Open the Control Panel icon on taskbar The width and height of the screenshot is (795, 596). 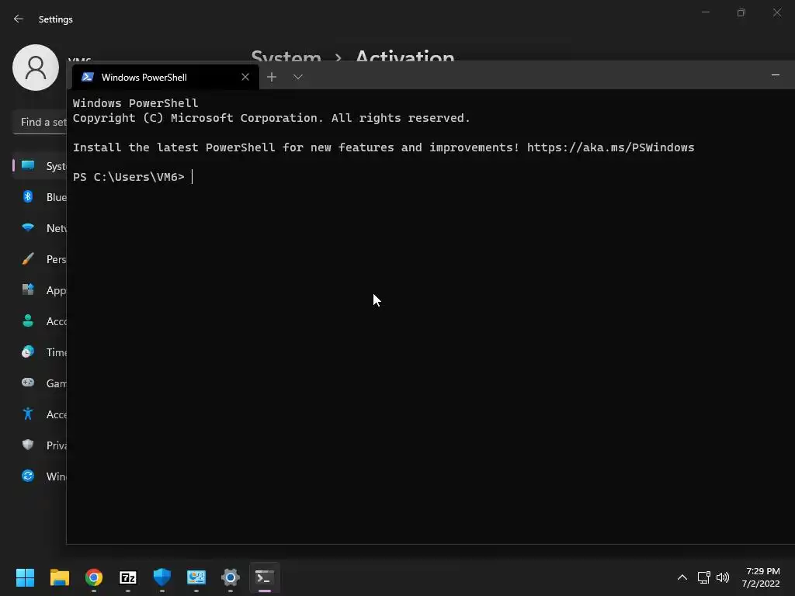196,577
